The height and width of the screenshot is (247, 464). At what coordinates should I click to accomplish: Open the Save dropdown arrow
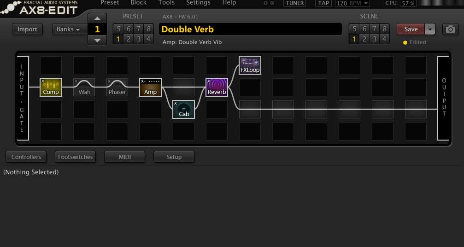pos(430,29)
